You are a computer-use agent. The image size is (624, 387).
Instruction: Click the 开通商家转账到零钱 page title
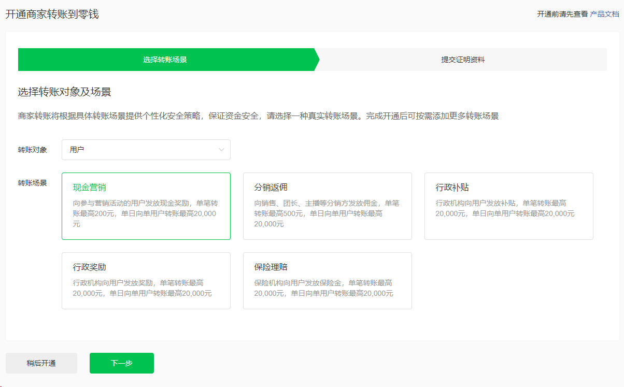52,15
